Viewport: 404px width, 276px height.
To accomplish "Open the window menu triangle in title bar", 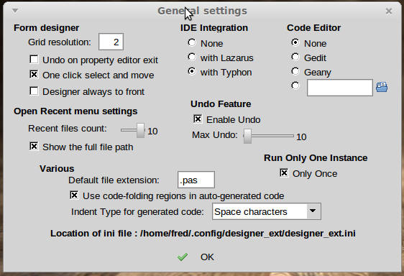I will [x=15, y=11].
